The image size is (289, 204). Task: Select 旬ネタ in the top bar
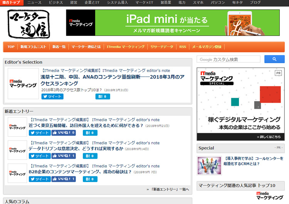tap(237, 3)
